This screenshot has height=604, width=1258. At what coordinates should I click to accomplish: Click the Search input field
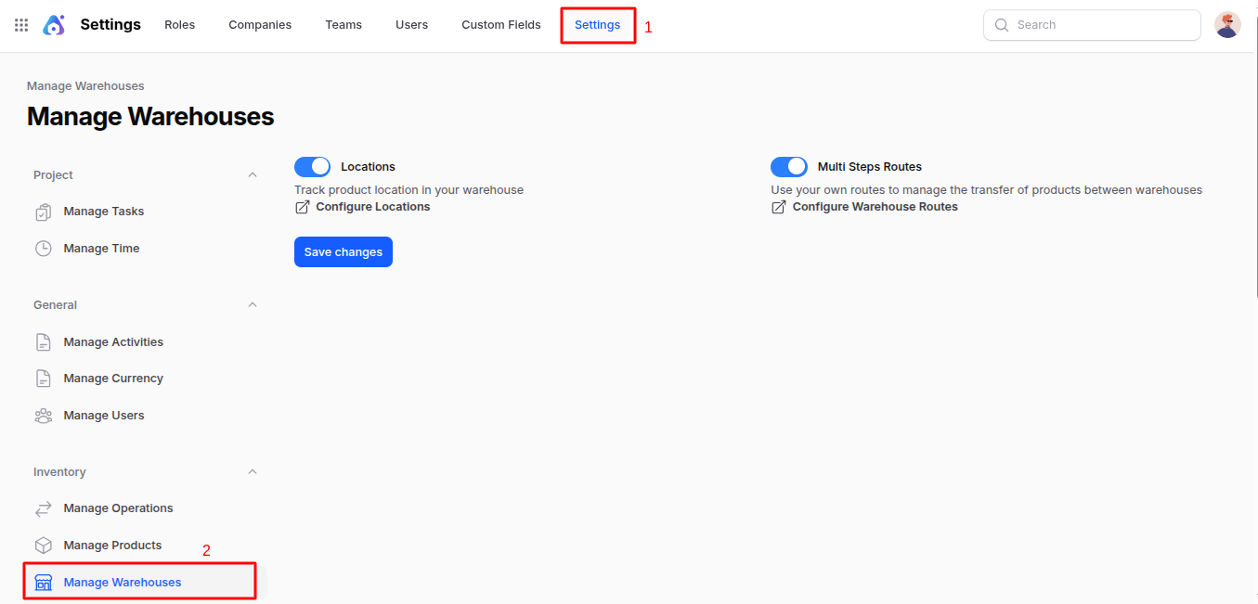click(x=1102, y=25)
